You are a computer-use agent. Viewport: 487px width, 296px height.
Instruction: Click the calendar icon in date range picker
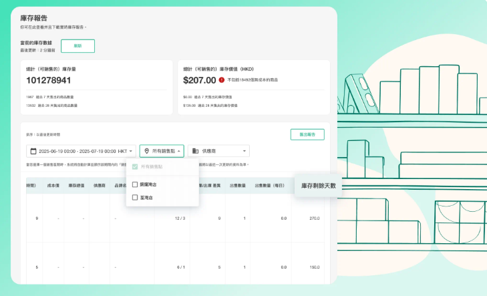click(33, 151)
